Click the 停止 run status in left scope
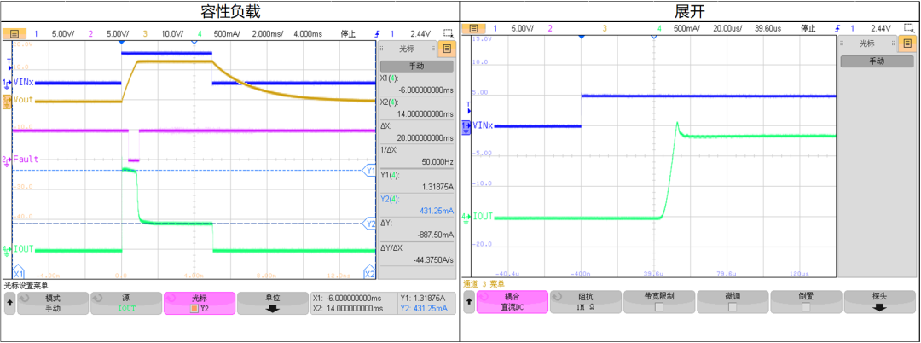 pos(348,33)
